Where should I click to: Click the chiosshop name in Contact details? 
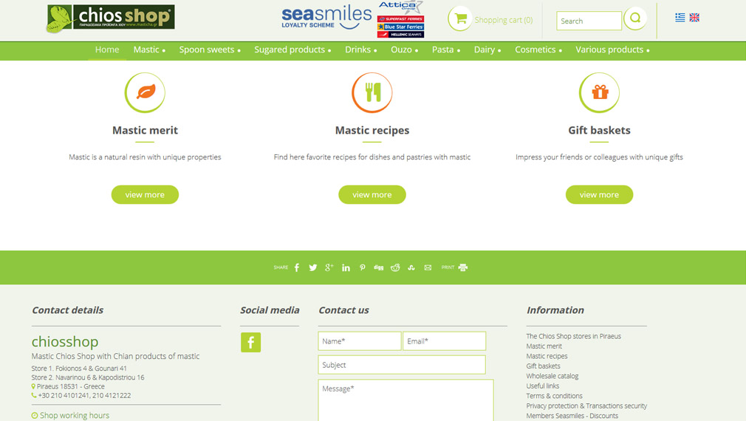(65, 341)
